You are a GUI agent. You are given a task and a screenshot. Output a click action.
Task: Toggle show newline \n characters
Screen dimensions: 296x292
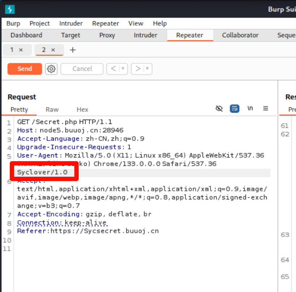[x=250, y=108]
